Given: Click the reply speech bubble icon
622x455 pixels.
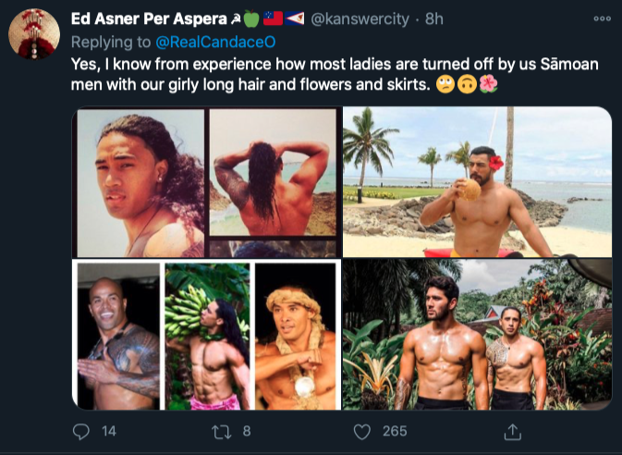Looking at the screenshot, I should [x=81, y=431].
